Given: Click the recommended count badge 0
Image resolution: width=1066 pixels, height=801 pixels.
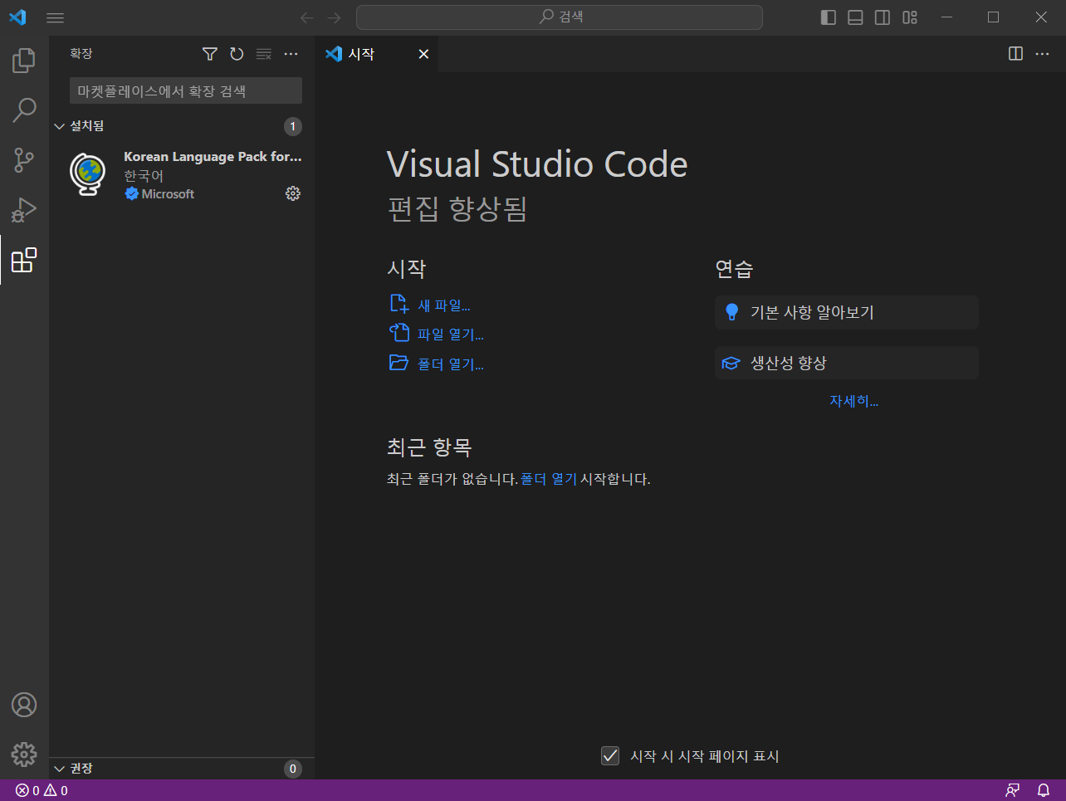Looking at the screenshot, I should pyautogui.click(x=292, y=769).
